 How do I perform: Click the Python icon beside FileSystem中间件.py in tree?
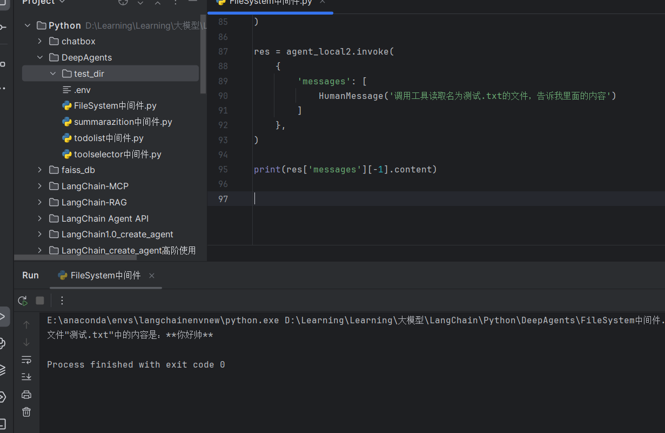pos(67,106)
